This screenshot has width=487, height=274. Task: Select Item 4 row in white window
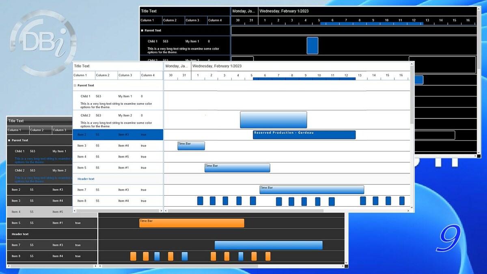[118, 157]
